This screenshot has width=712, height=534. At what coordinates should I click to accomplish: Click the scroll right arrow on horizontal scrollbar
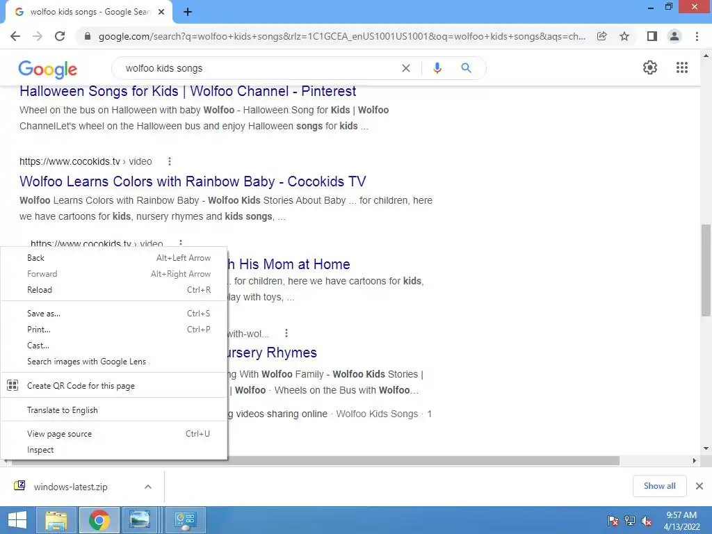[x=695, y=461]
